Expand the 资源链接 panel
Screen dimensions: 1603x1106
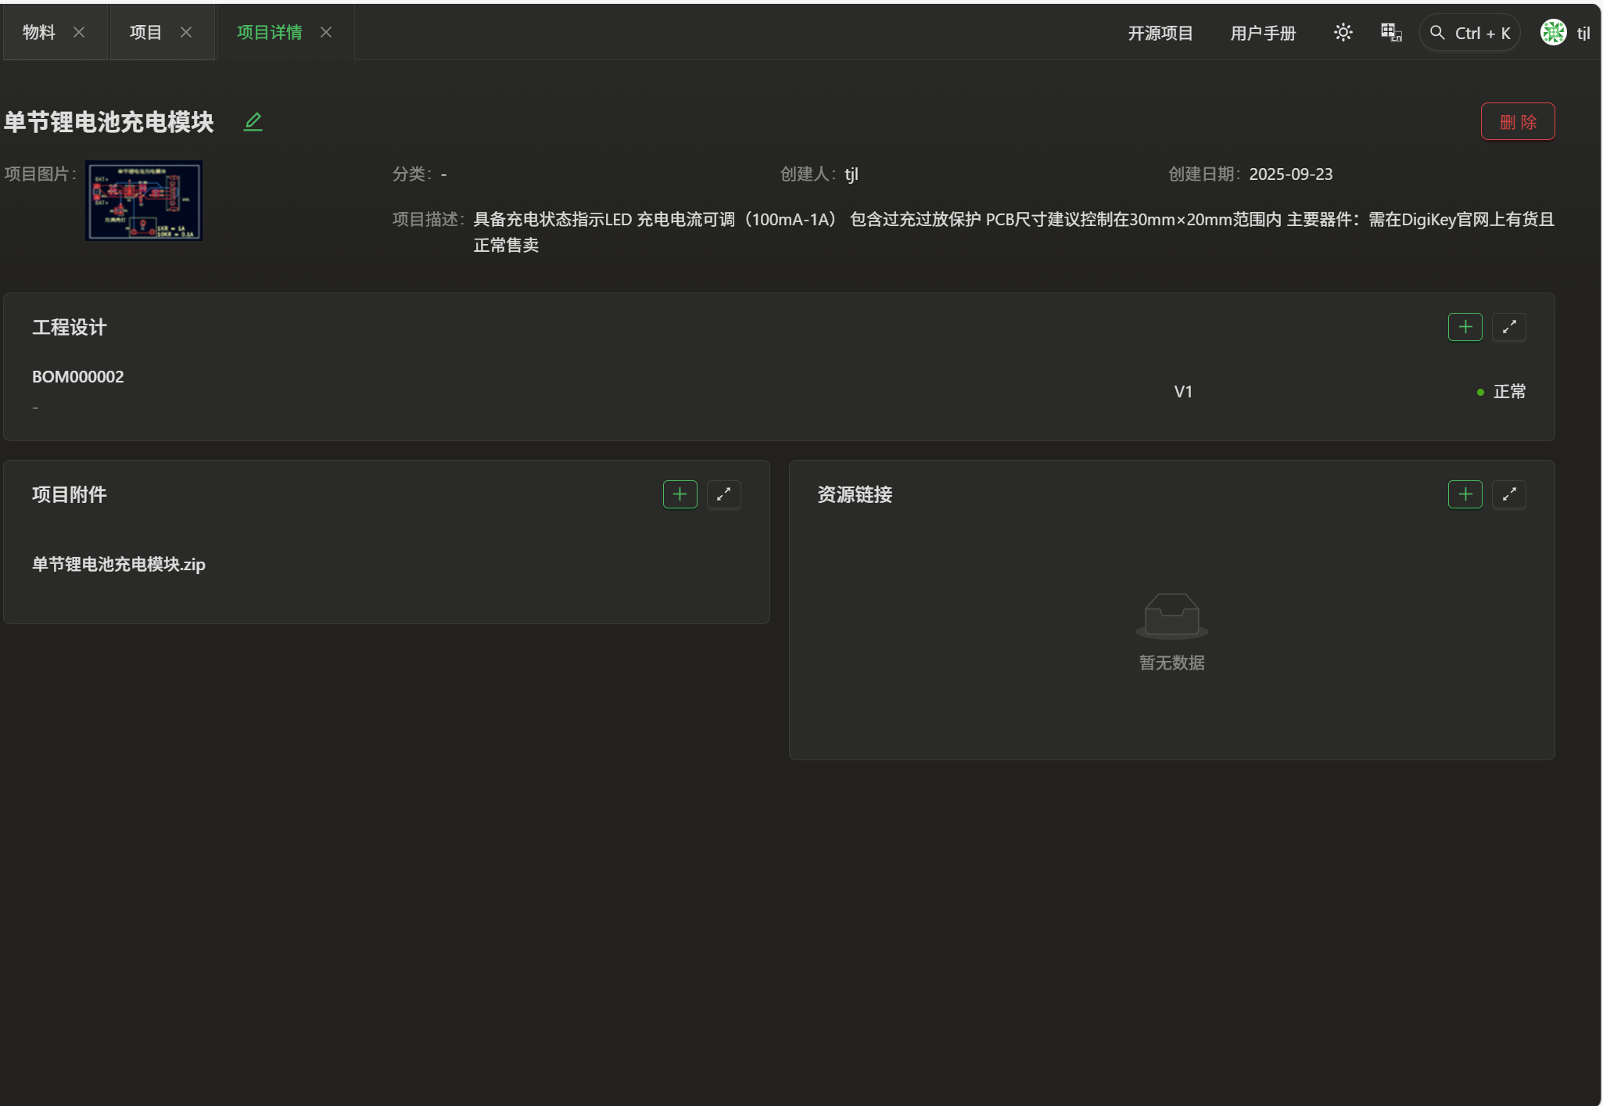[1508, 494]
